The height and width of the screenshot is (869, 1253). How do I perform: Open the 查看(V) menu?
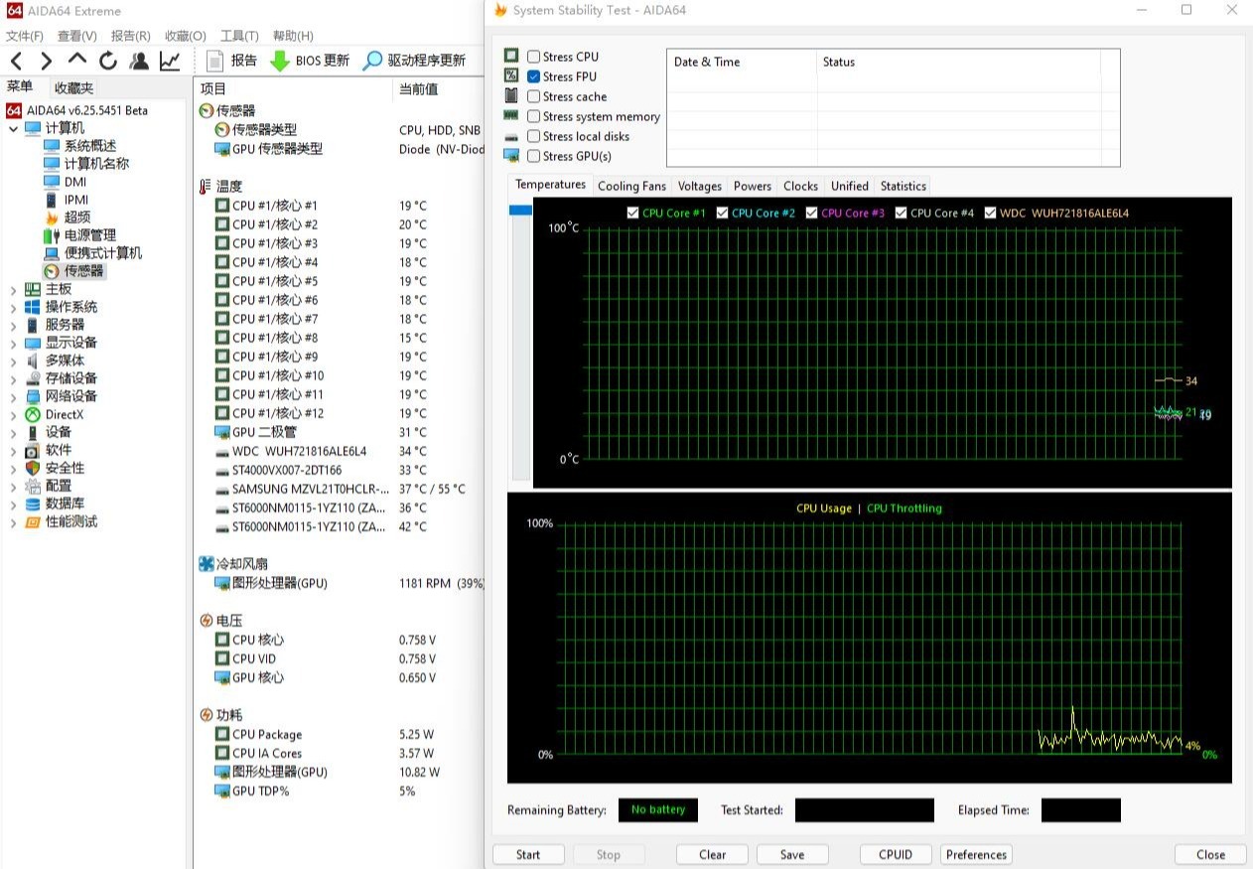pos(77,36)
